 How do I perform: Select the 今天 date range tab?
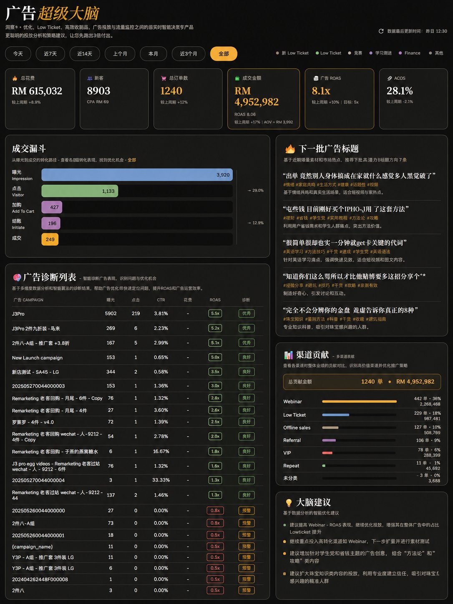[18, 54]
